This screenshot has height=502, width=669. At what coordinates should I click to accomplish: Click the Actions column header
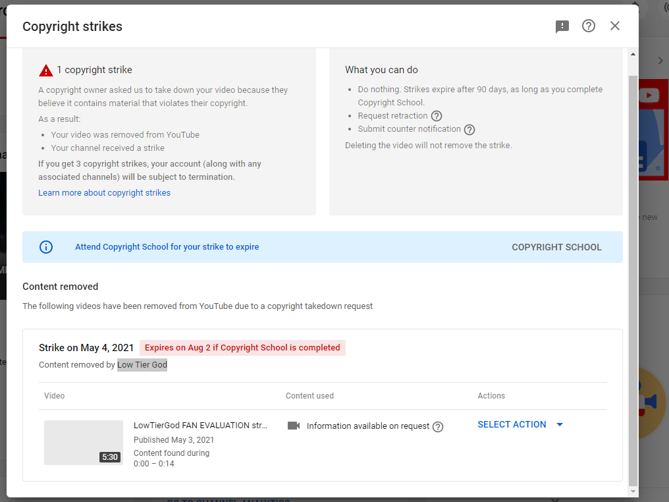pyautogui.click(x=491, y=396)
